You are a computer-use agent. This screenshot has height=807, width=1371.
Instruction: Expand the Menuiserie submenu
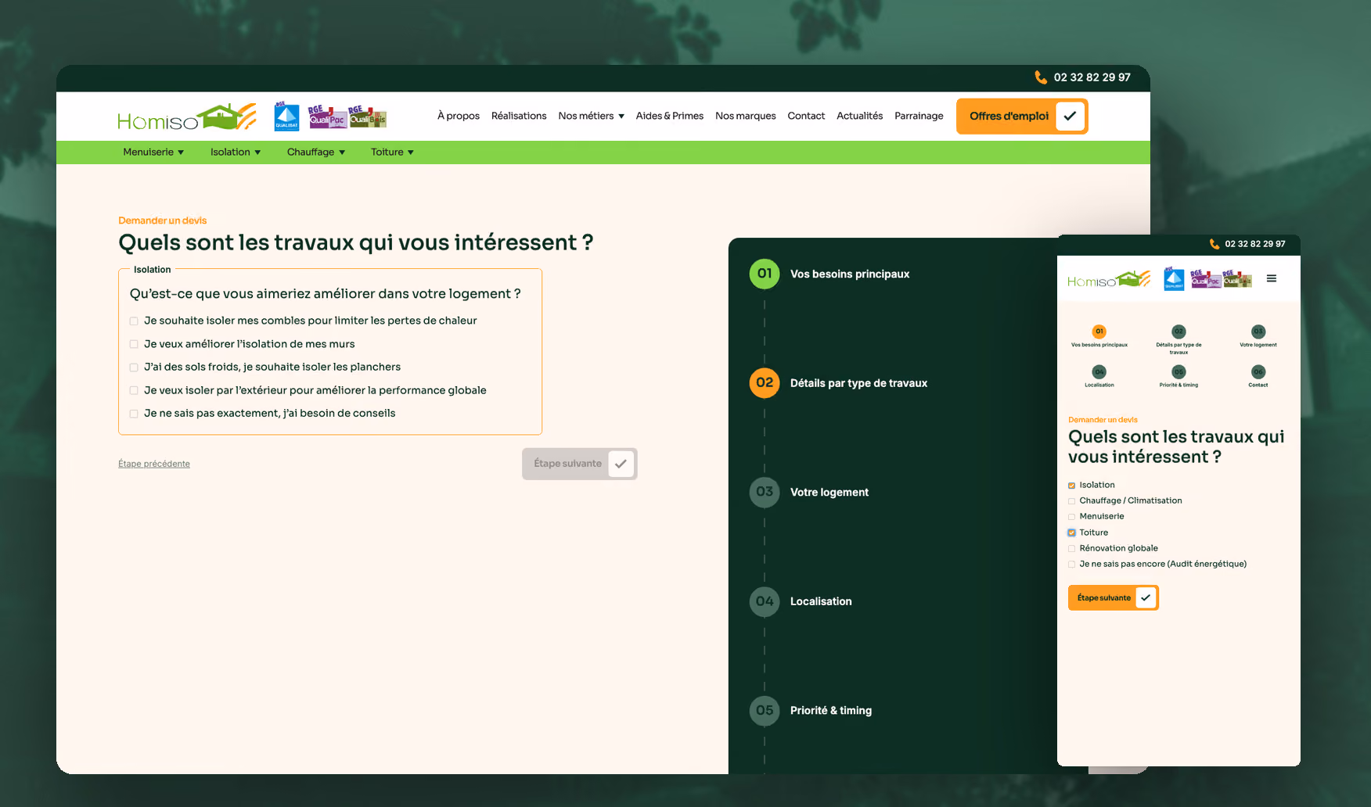(153, 152)
